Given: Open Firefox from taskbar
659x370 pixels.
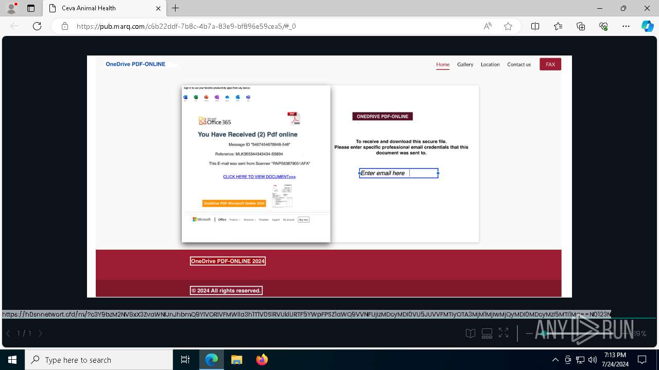Looking at the screenshot, I should [262, 360].
